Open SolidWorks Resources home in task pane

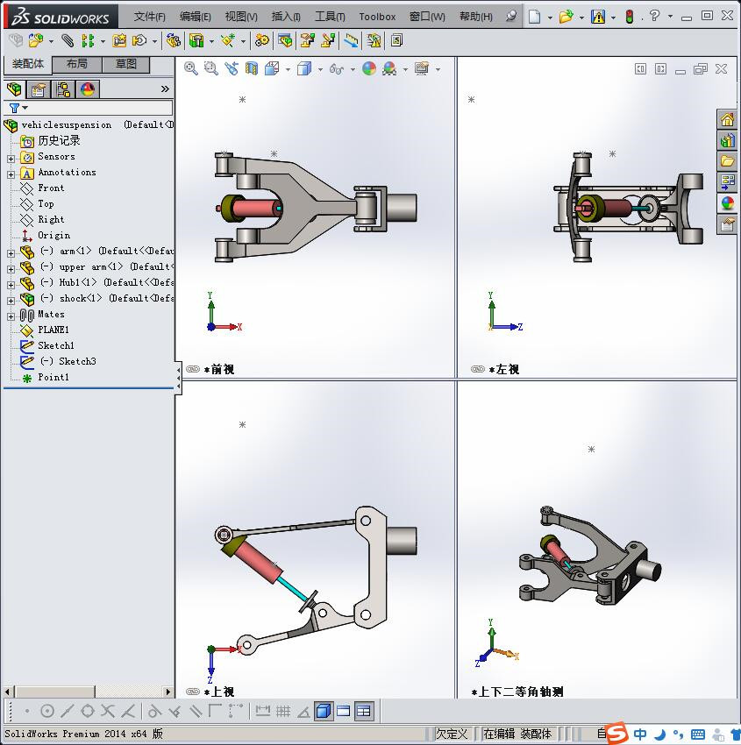point(727,120)
